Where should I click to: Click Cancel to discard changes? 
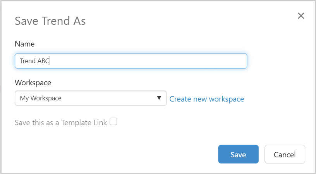click(285, 154)
